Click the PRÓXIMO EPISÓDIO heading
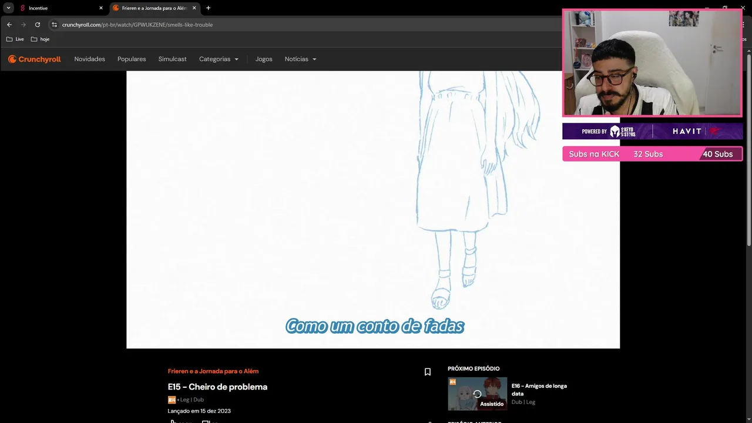The height and width of the screenshot is (423, 752). [474, 369]
